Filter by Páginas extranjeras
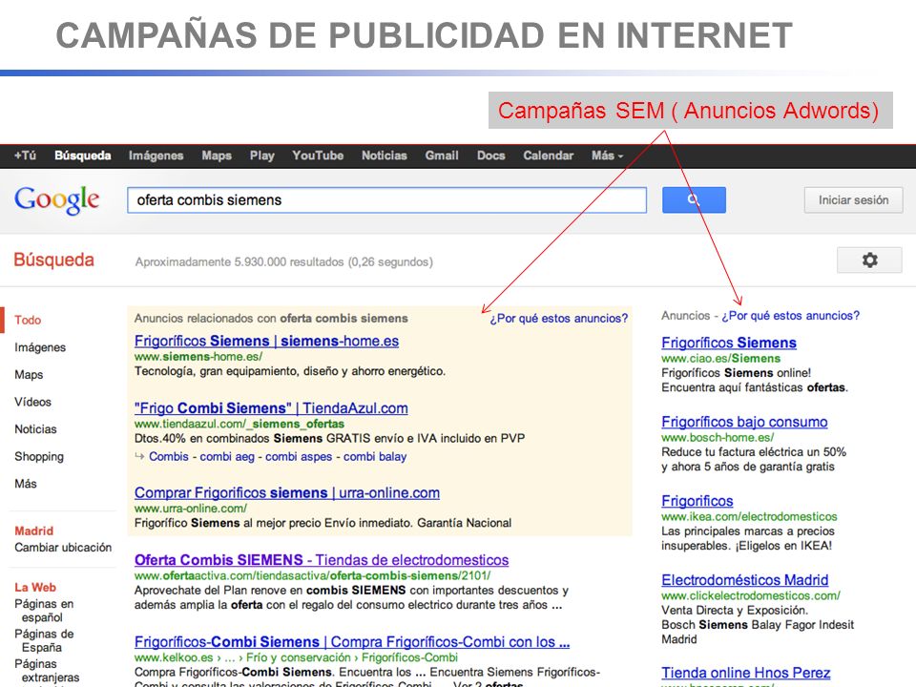This screenshot has width=916, height=687. click(47, 671)
